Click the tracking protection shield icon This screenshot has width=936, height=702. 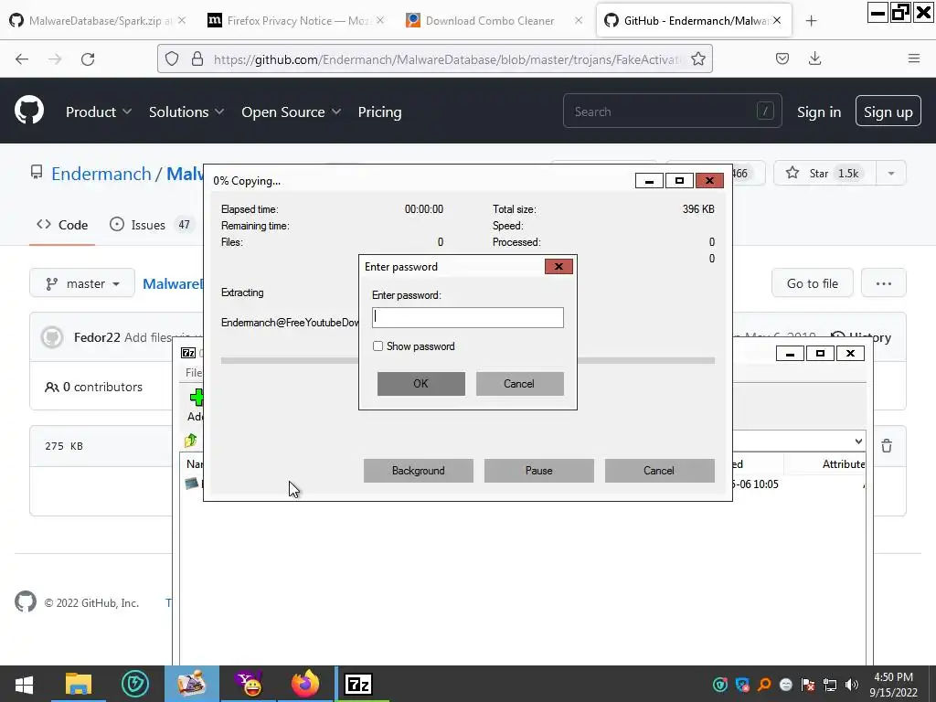click(172, 58)
